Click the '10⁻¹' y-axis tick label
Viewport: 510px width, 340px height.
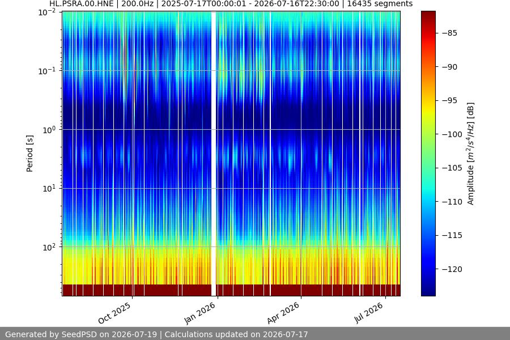point(47,71)
